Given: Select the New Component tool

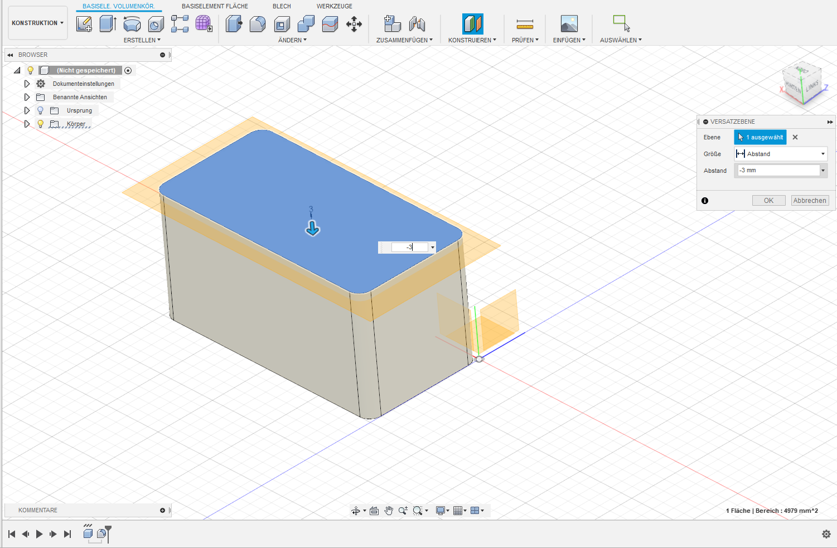Looking at the screenshot, I should click(x=393, y=24).
